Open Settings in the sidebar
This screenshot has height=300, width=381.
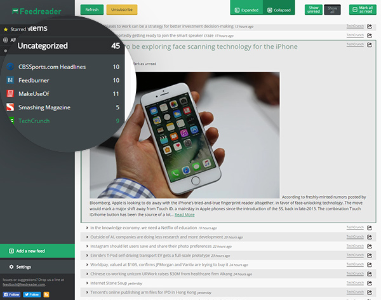coord(24,267)
